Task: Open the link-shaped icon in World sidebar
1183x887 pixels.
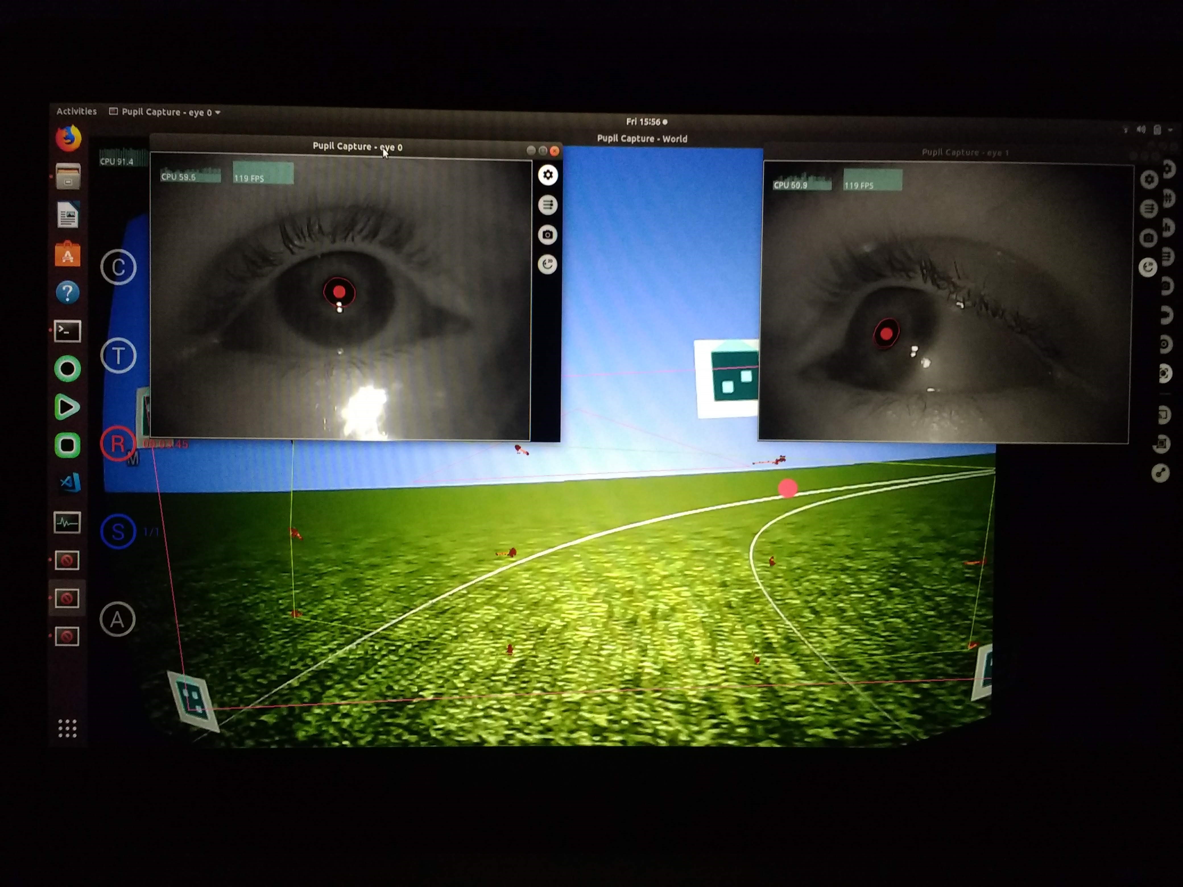Action: (x=1160, y=472)
